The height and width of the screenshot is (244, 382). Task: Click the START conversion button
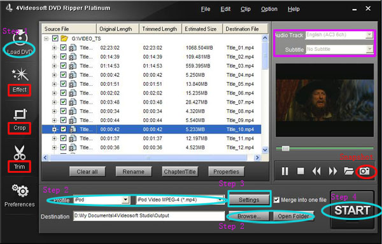tap(352, 210)
